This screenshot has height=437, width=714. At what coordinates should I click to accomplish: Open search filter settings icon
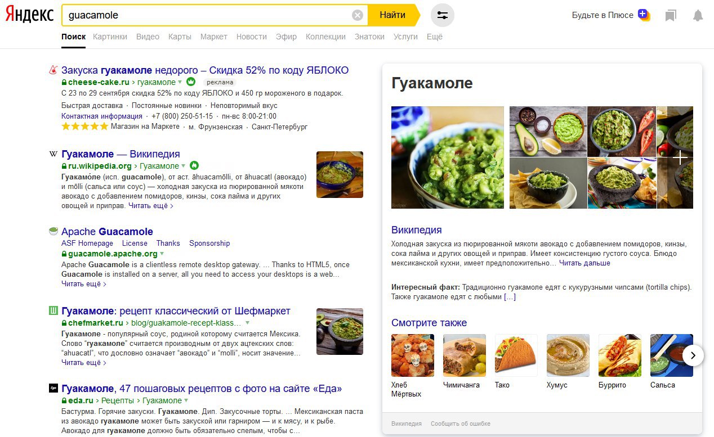443,15
